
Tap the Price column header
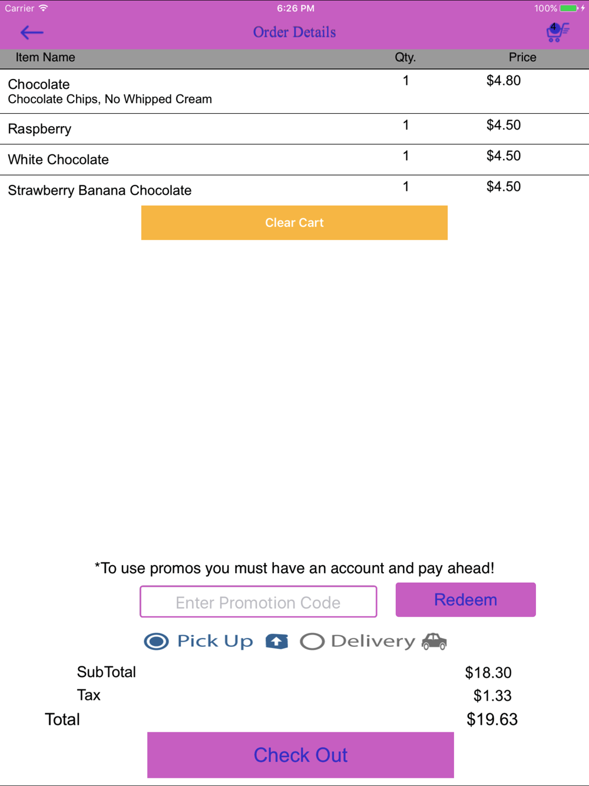point(522,57)
